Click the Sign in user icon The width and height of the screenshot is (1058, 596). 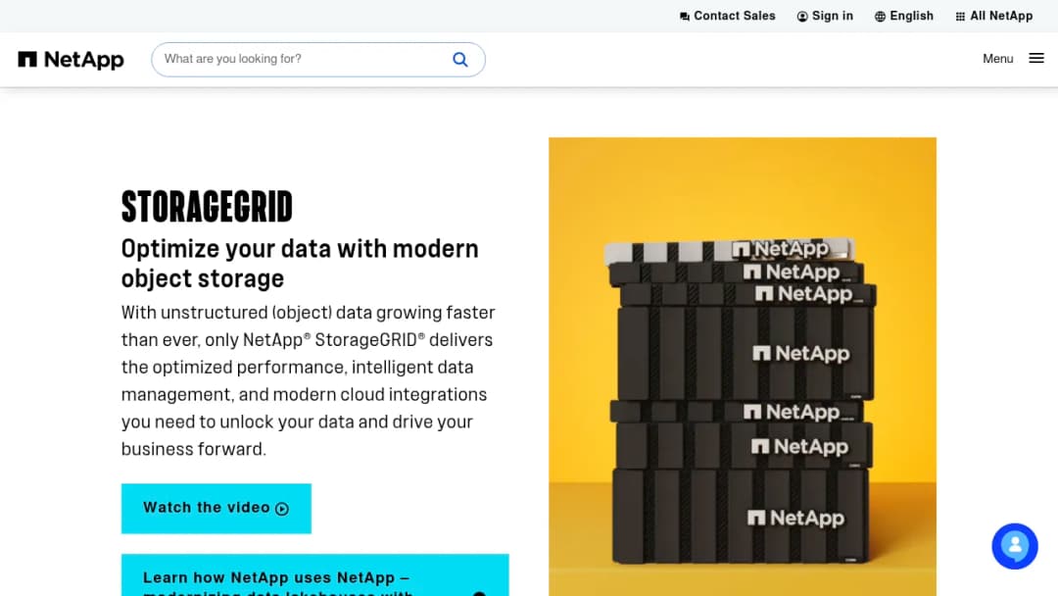click(802, 17)
